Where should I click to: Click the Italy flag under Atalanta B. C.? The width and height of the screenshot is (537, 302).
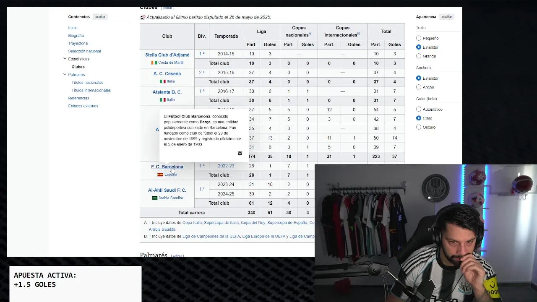coord(163,100)
